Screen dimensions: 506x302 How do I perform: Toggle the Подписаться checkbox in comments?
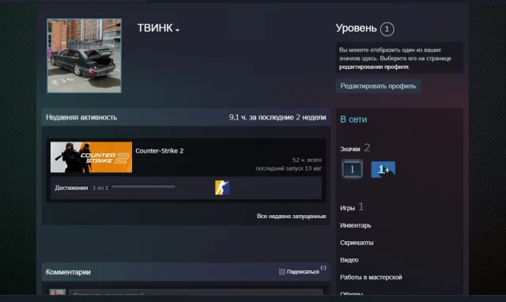pyautogui.click(x=282, y=272)
